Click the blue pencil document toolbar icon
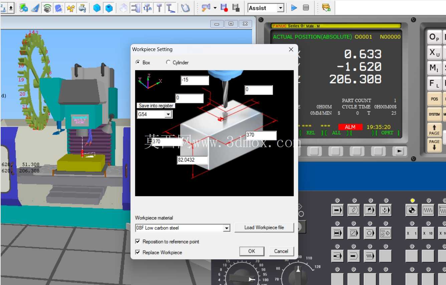 pyautogui.click(x=59, y=8)
